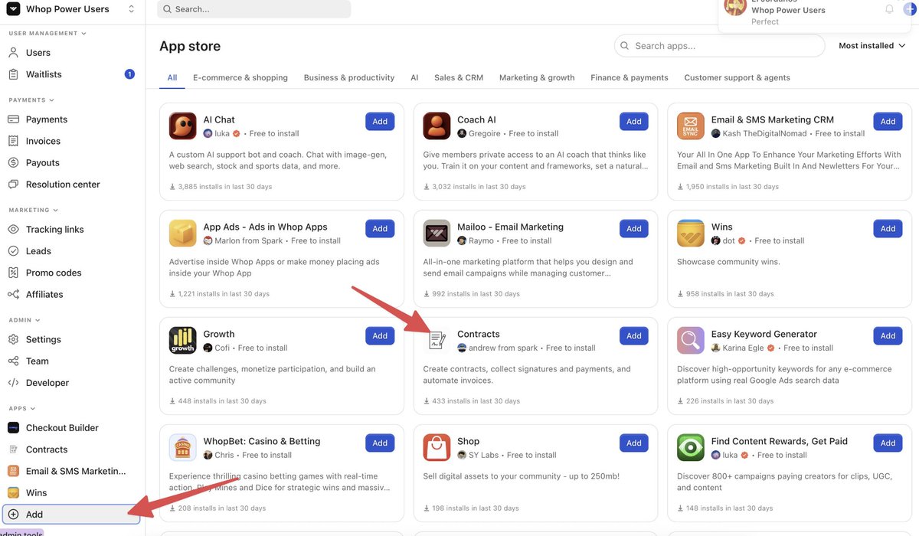919x536 pixels.
Task: Add the Coach AI app
Action: point(634,121)
